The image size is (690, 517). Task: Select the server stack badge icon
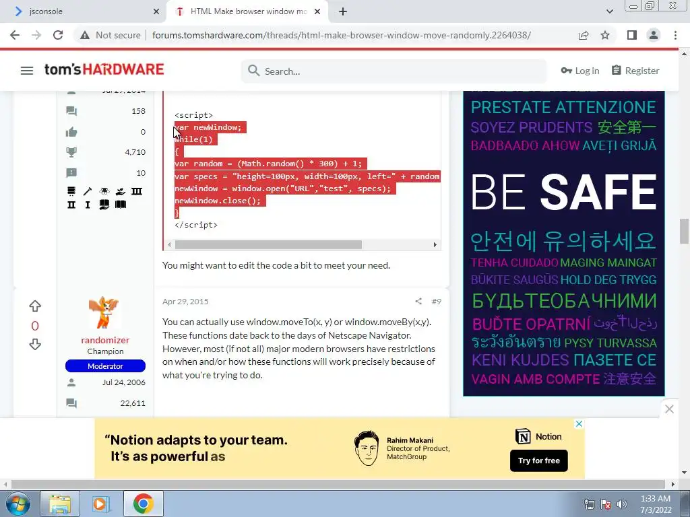point(71,191)
